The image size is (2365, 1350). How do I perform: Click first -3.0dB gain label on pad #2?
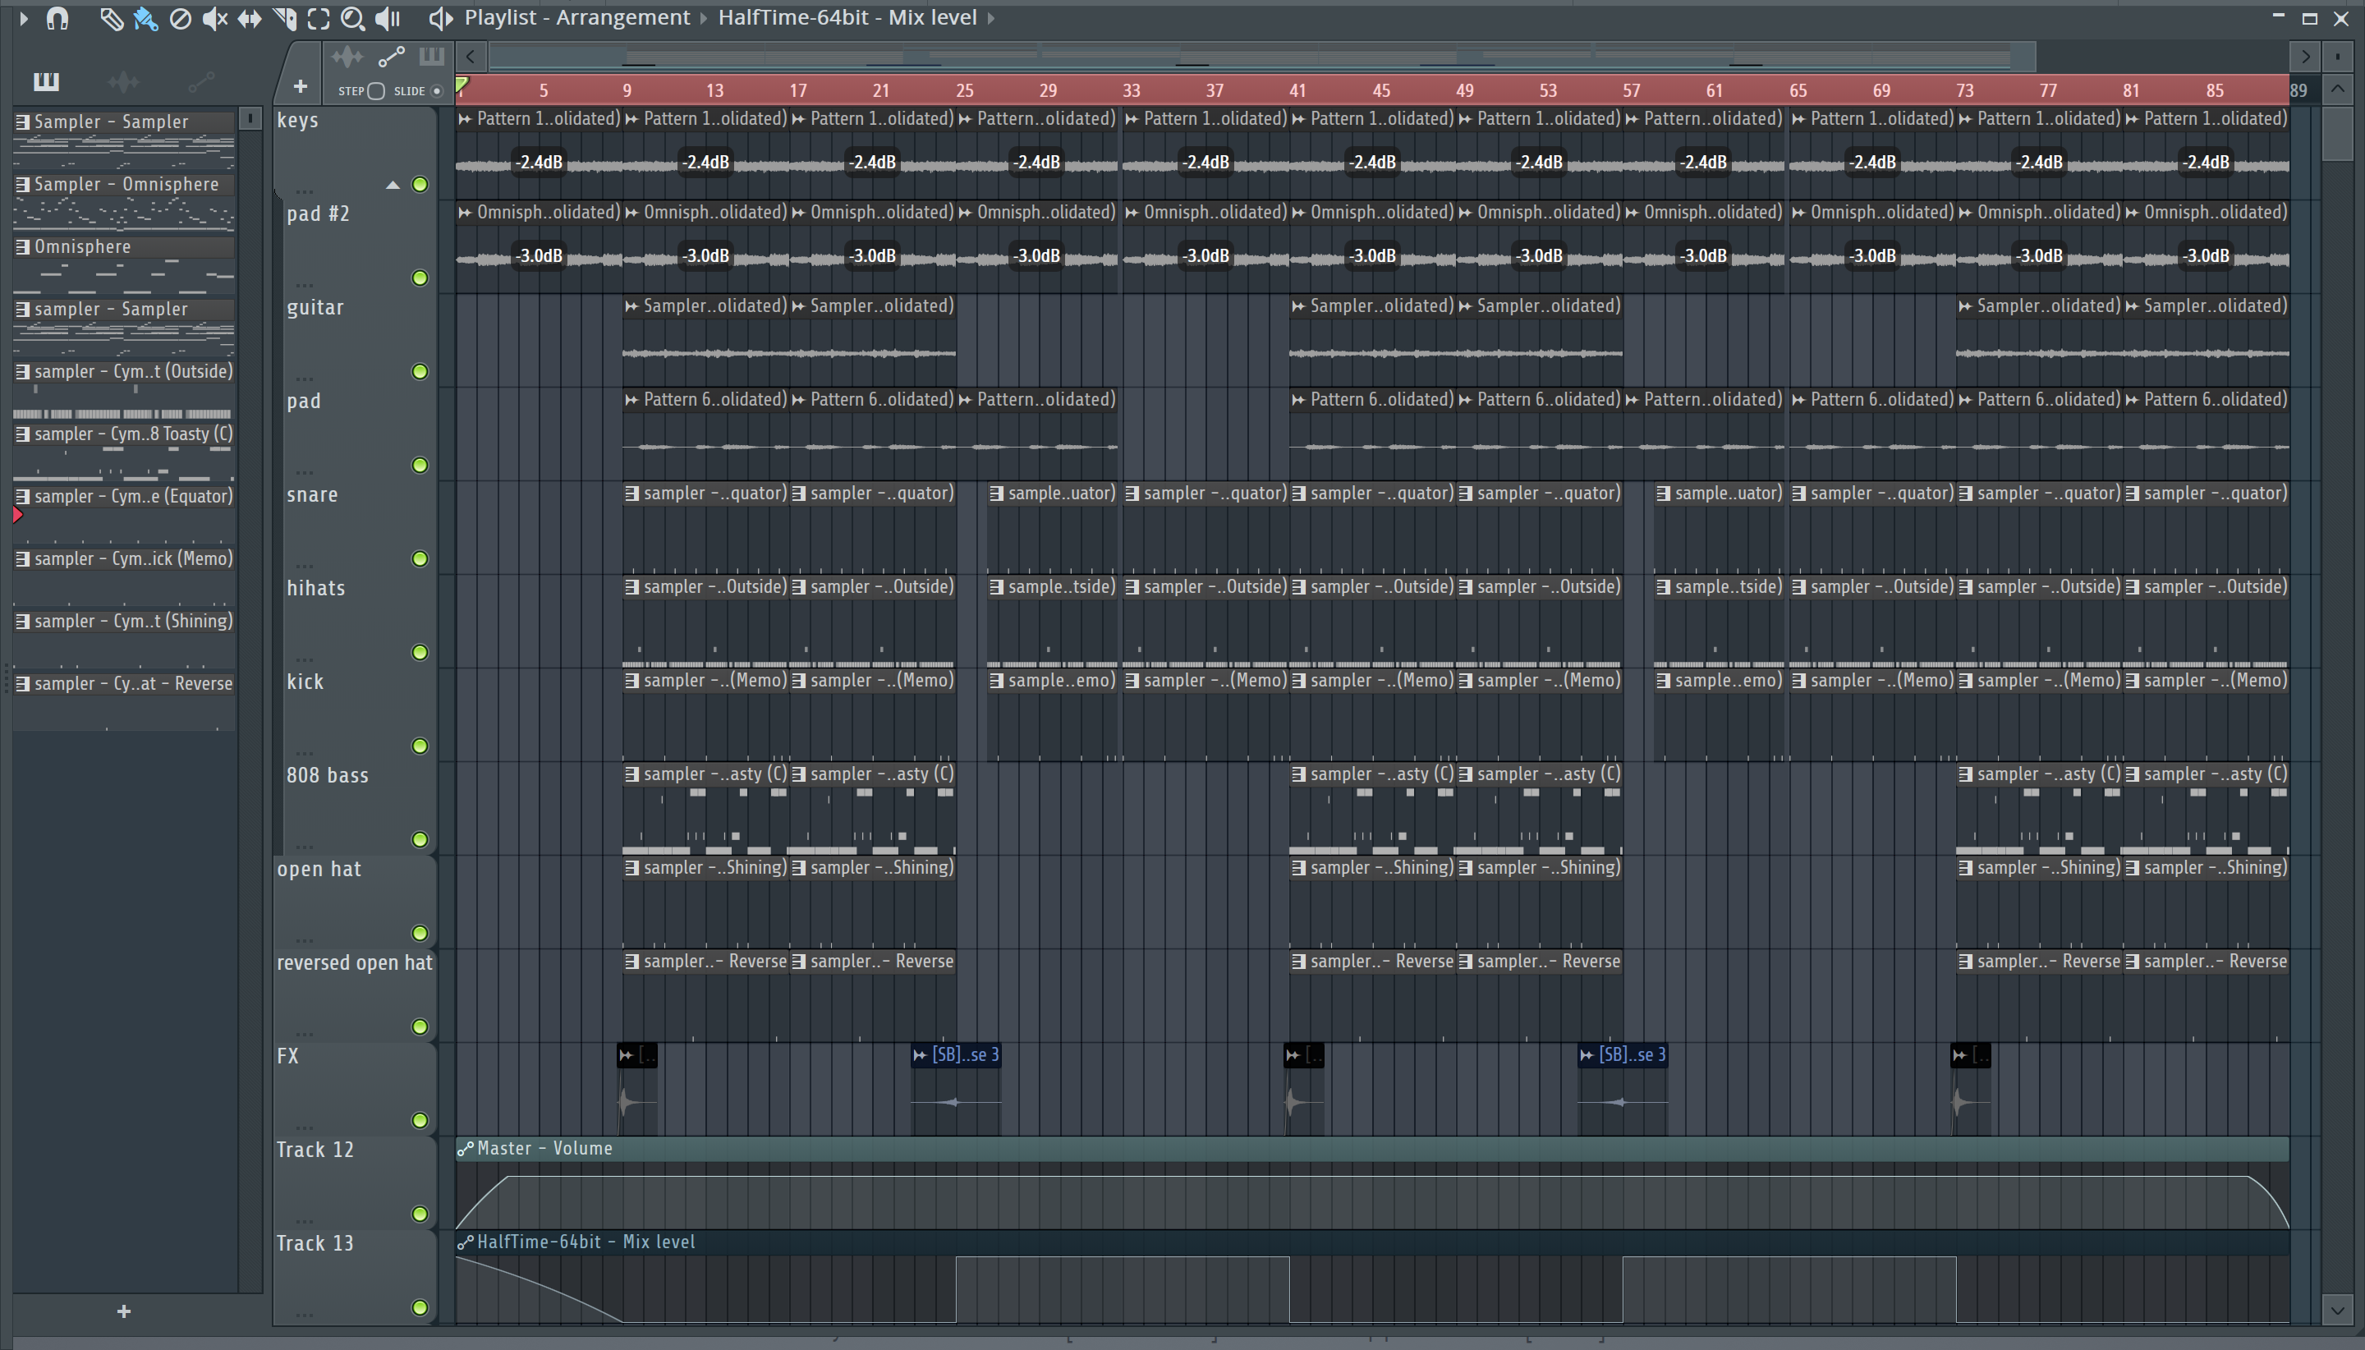point(539,256)
